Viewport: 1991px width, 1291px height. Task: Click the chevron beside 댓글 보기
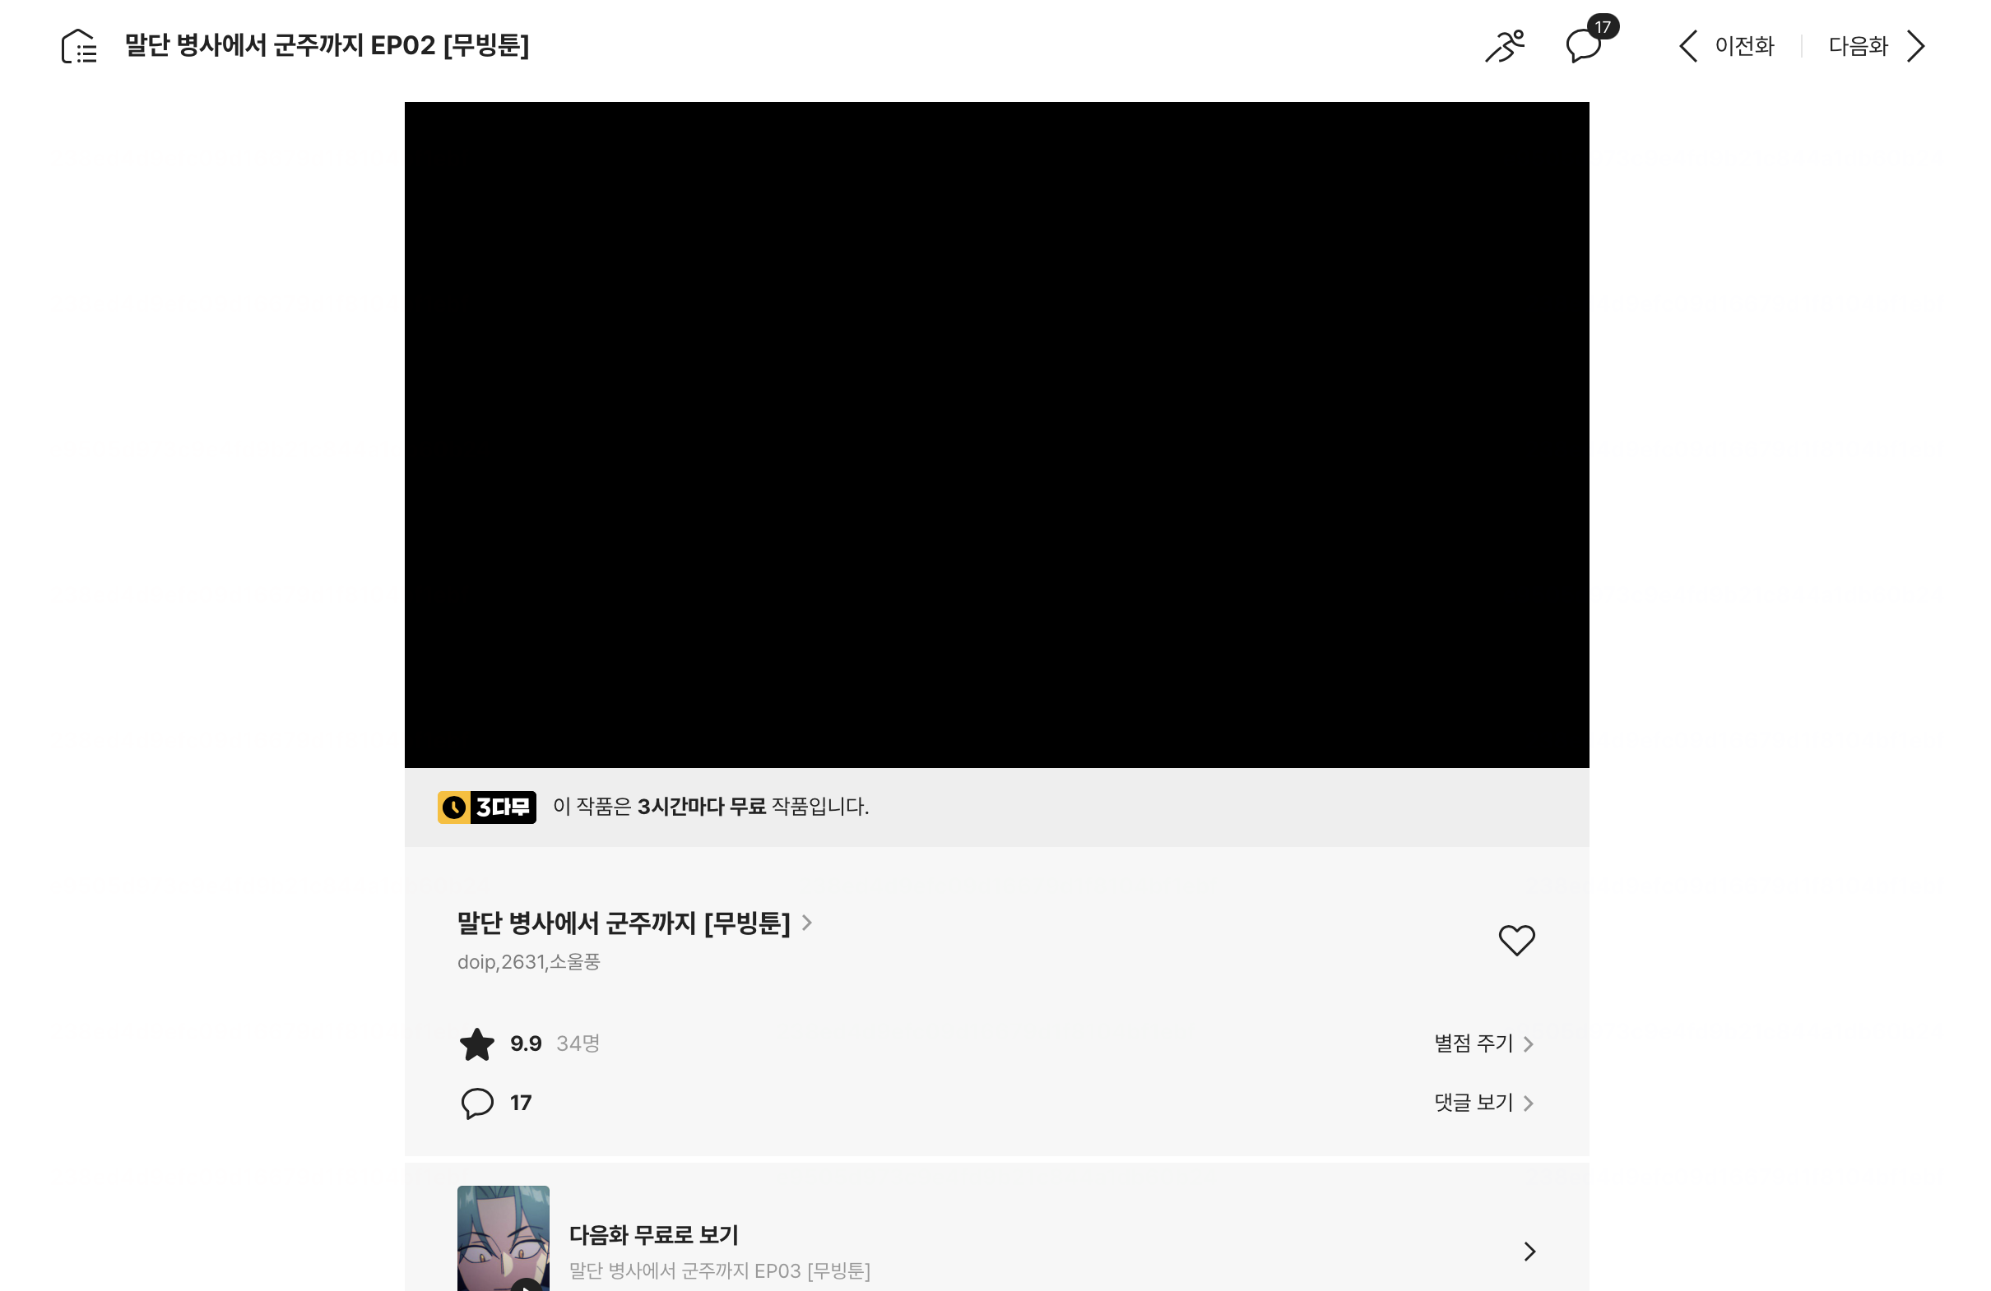tap(1529, 1103)
